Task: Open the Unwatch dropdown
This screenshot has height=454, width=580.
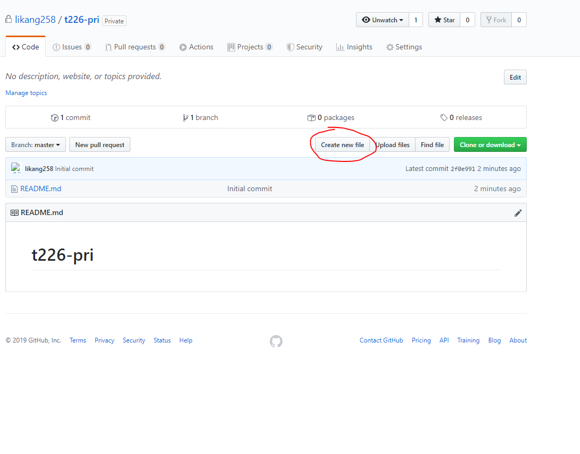Action: tap(383, 20)
